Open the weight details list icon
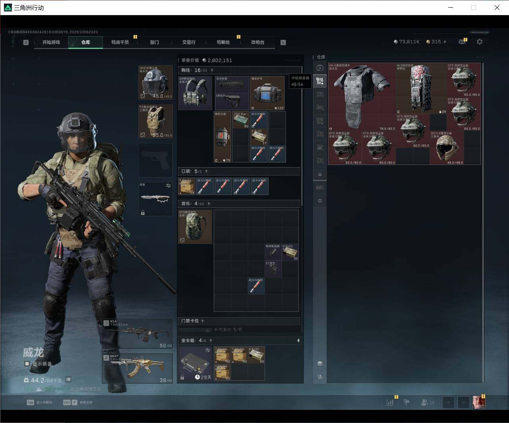 pos(68,380)
